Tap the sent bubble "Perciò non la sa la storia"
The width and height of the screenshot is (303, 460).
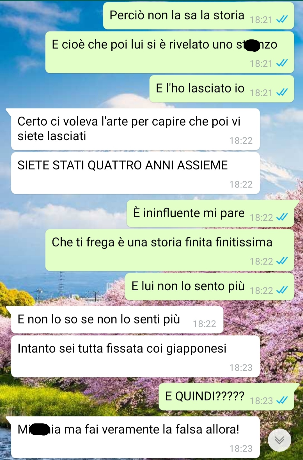coord(199,16)
